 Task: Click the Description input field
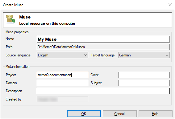click(x=103, y=91)
